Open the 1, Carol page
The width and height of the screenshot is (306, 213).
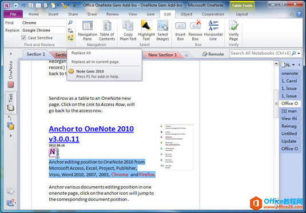point(290,81)
